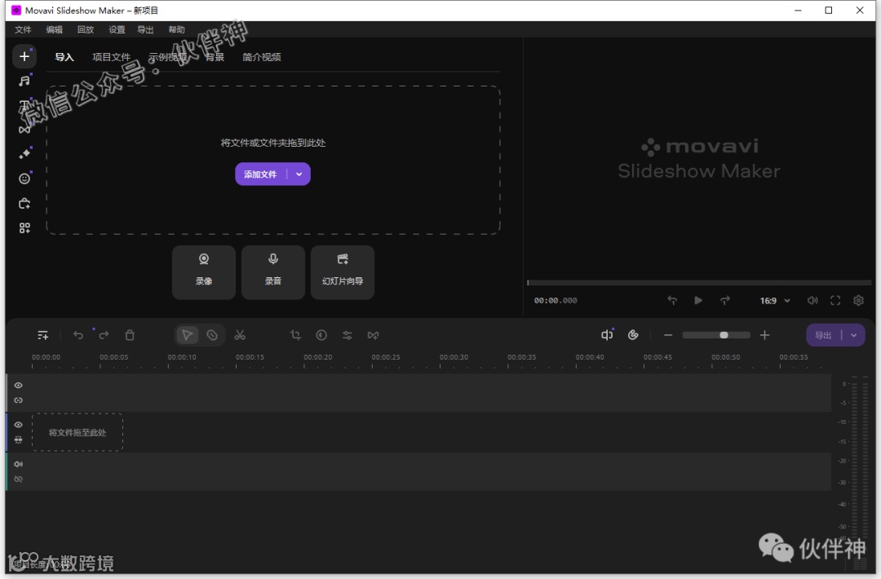881x579 pixels.
Task: Toggle main video track lock icon
Action: (x=19, y=440)
